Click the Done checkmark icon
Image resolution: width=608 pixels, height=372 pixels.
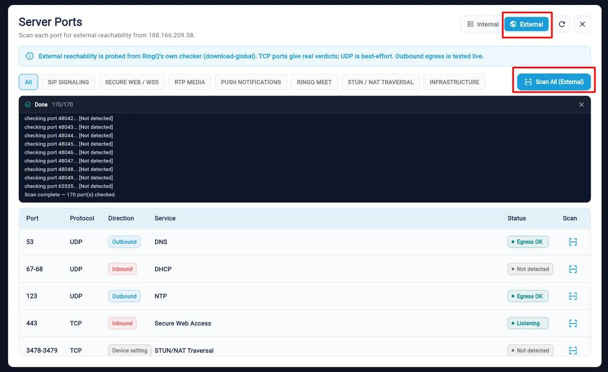pyautogui.click(x=28, y=105)
